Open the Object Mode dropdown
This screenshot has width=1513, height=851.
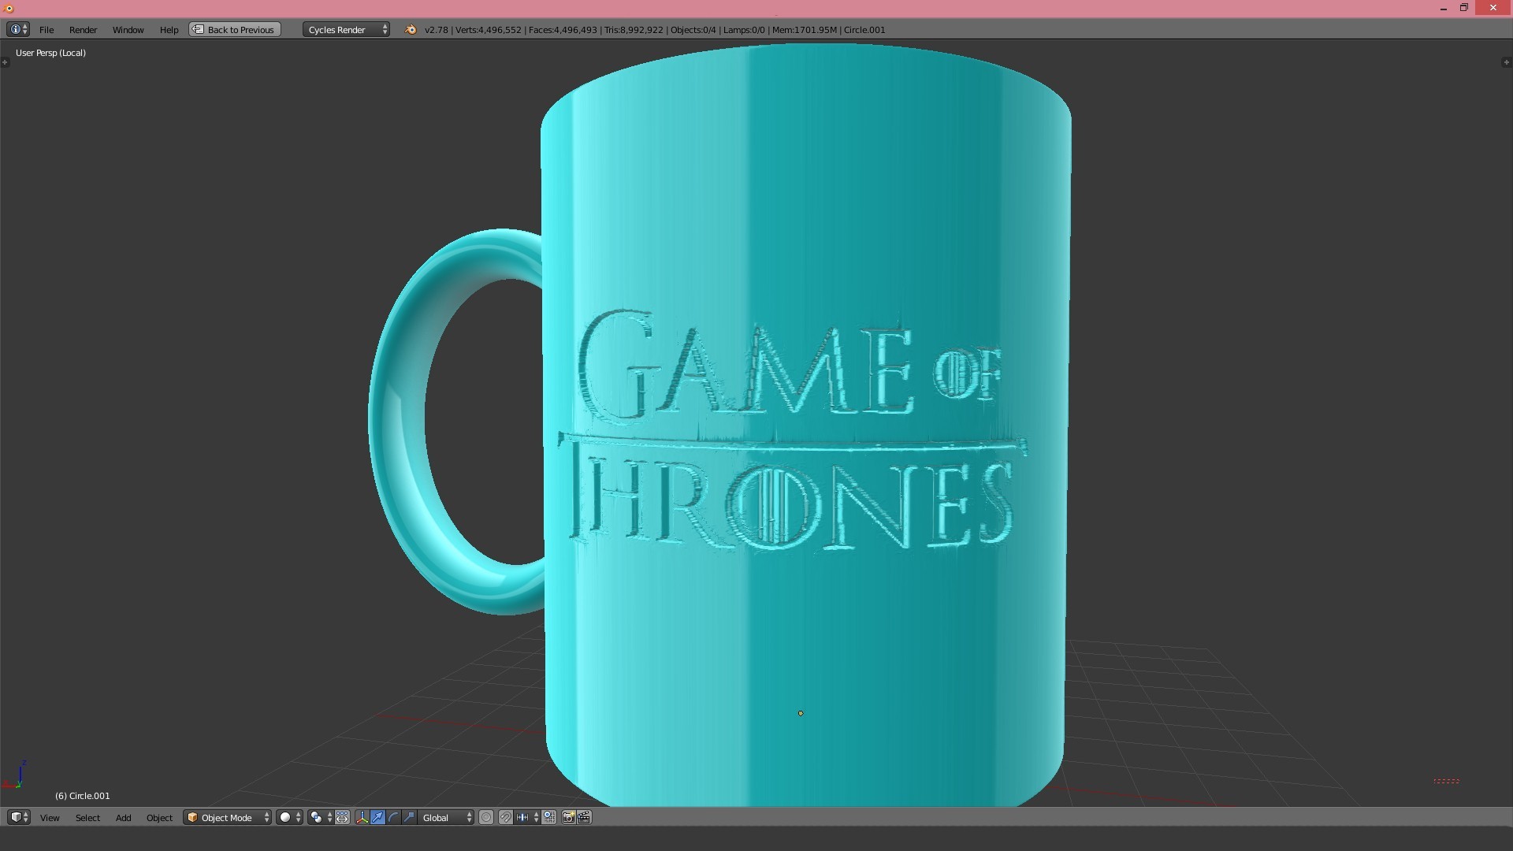[x=228, y=817]
